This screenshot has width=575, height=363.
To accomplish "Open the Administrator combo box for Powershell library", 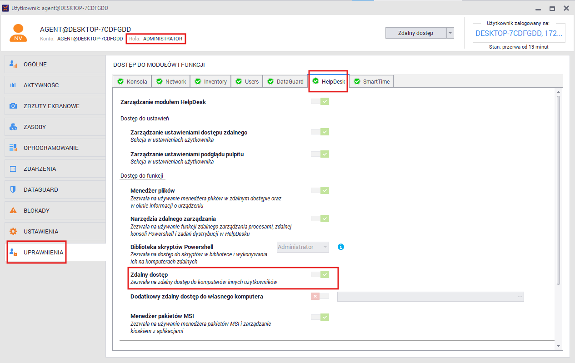I will 303,247.
